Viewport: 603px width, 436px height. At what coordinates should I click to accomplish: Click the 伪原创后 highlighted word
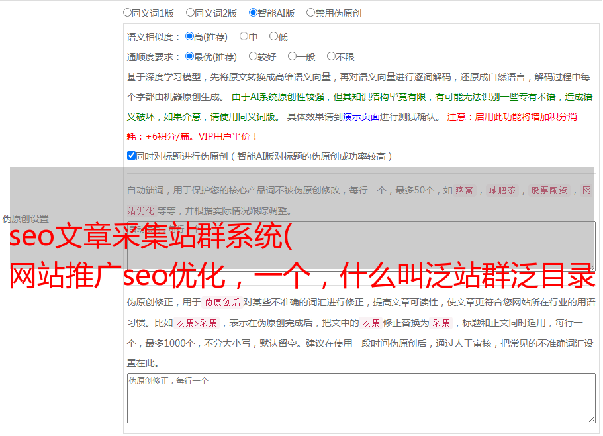point(222,302)
